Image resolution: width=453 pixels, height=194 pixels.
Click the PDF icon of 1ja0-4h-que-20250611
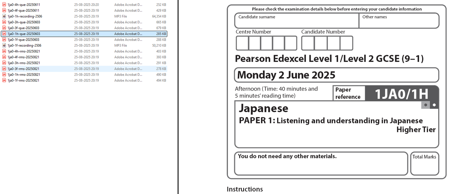4,5
